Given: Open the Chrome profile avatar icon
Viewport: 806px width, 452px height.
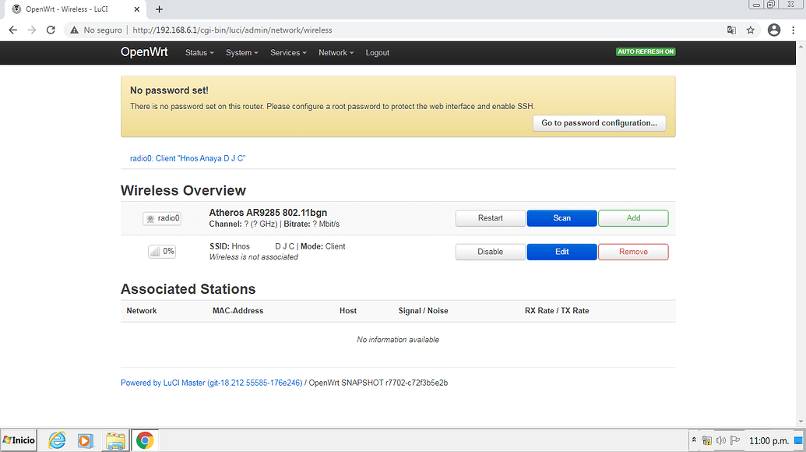Looking at the screenshot, I should 774,30.
